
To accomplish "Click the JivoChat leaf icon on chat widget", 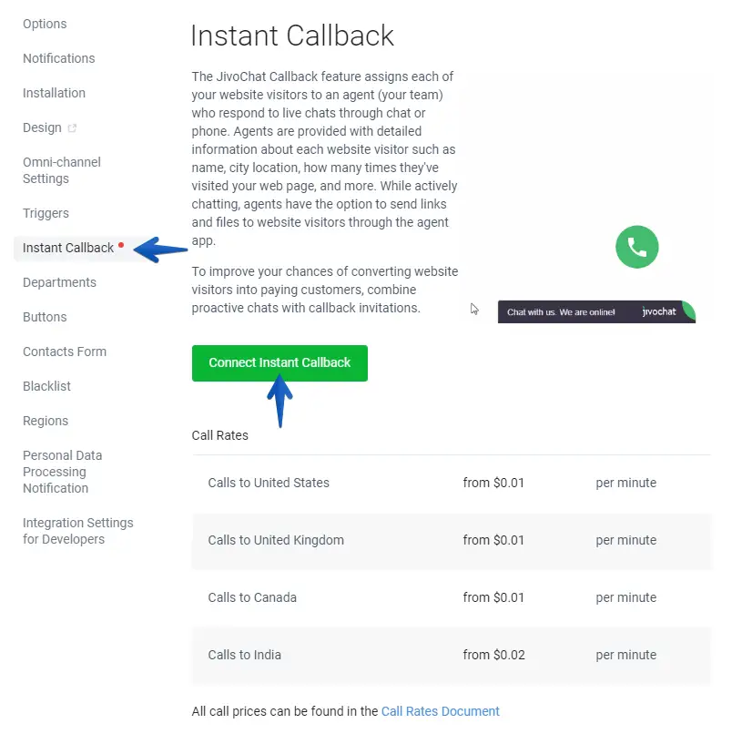I will (x=688, y=311).
